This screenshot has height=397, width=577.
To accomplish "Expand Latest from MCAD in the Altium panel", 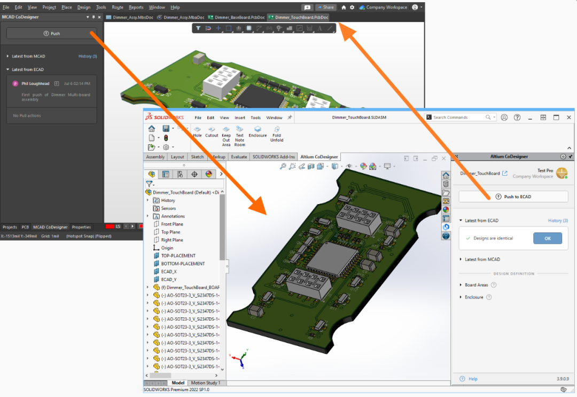I will pyautogui.click(x=7, y=56).
